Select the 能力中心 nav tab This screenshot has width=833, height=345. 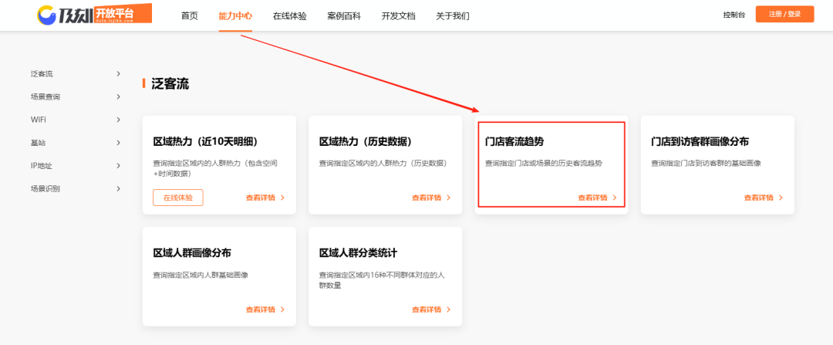pos(235,16)
